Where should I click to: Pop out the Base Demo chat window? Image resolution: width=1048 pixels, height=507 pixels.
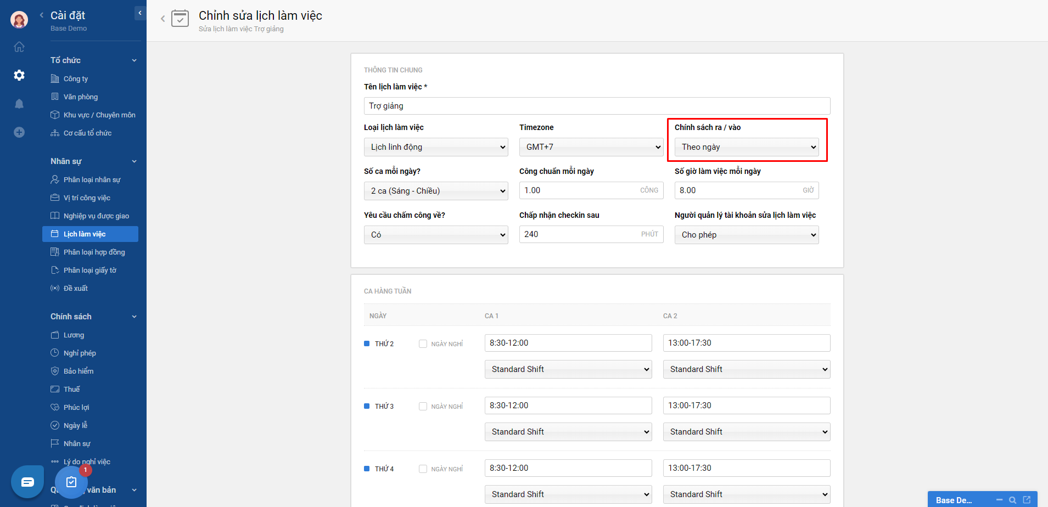coord(1027,500)
